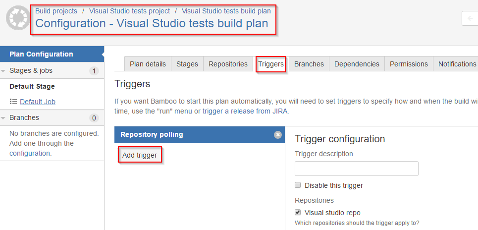The image size is (478, 230).
Task: Click the Visual studio repo label
Action: [332, 213]
